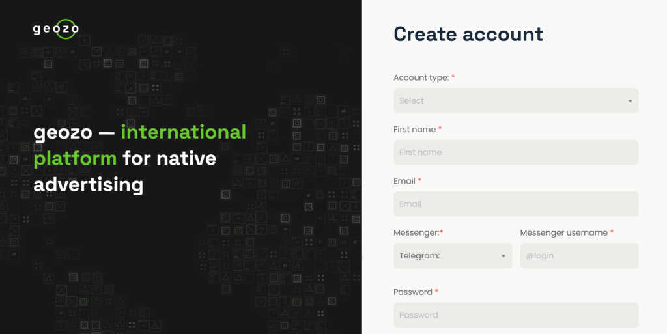Click the "Password" field label
Screen dimensions: 667x334
pyautogui.click(x=412, y=292)
